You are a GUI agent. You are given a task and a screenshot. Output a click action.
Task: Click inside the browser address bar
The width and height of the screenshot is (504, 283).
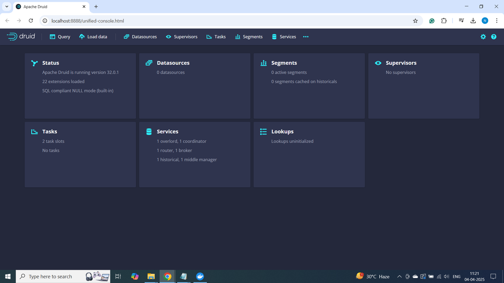tap(126, 21)
